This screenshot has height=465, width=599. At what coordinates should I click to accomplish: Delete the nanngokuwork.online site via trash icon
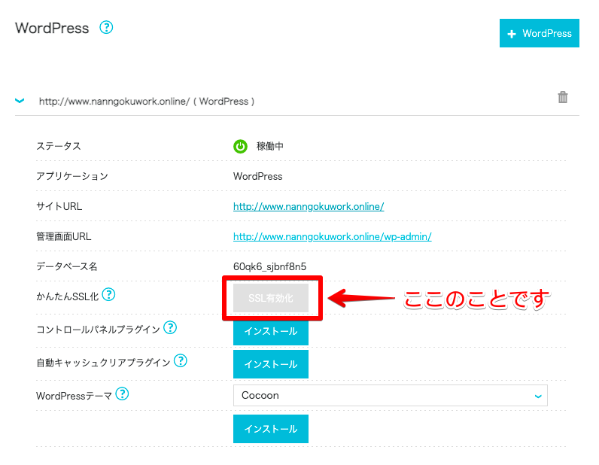coord(562,97)
